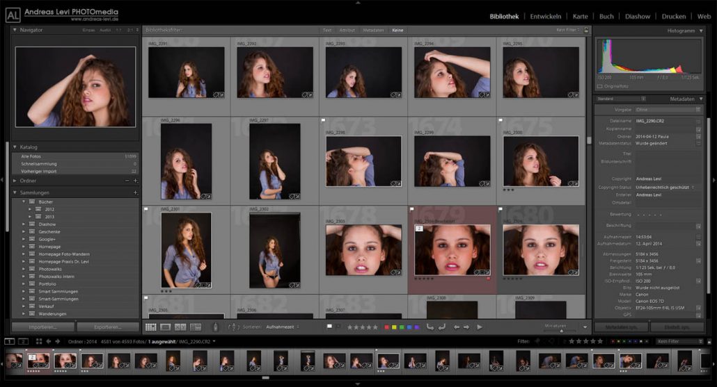Image resolution: width=717 pixels, height=387 pixels.
Task: Click Metadaten syn. button
Action: pos(621,327)
